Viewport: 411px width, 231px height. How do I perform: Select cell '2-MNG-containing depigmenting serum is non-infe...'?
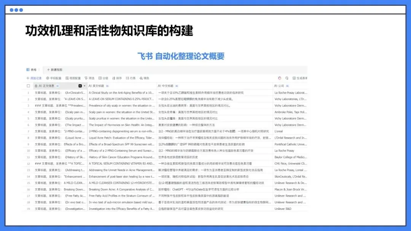point(122,131)
